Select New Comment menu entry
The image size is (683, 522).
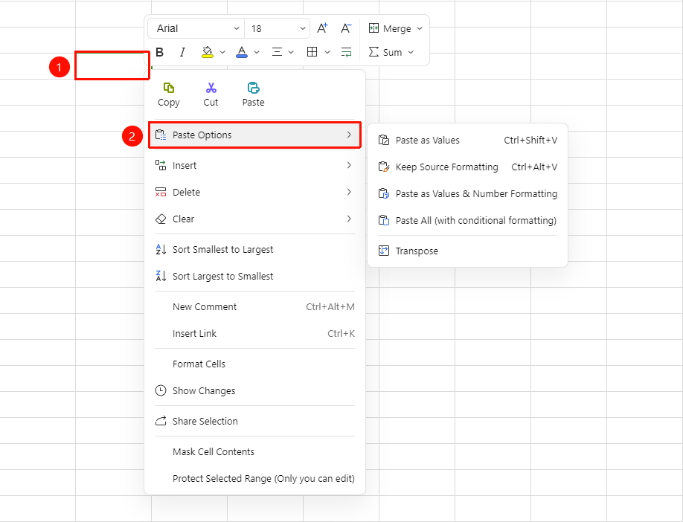click(x=254, y=307)
